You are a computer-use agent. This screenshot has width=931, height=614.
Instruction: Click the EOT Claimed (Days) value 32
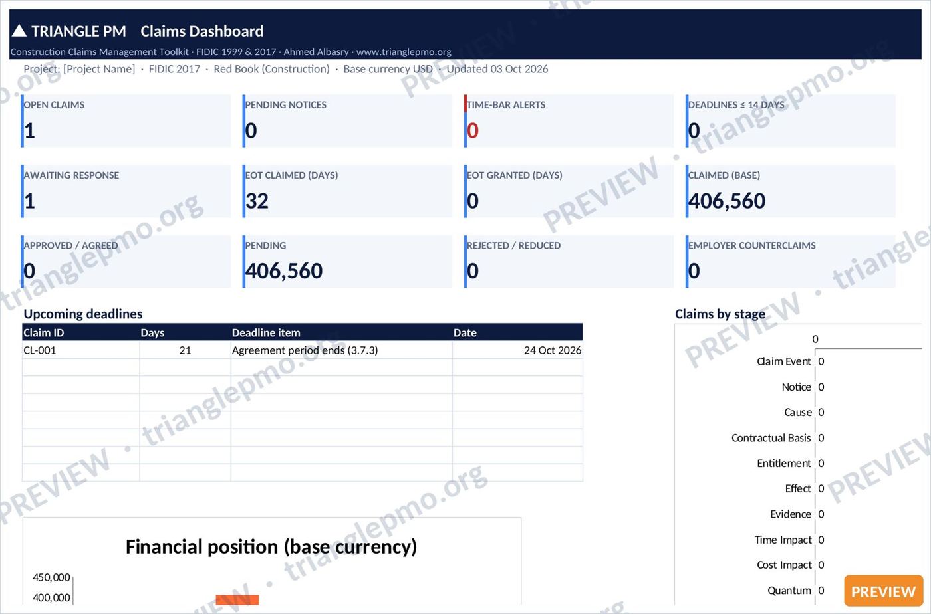coord(257,201)
